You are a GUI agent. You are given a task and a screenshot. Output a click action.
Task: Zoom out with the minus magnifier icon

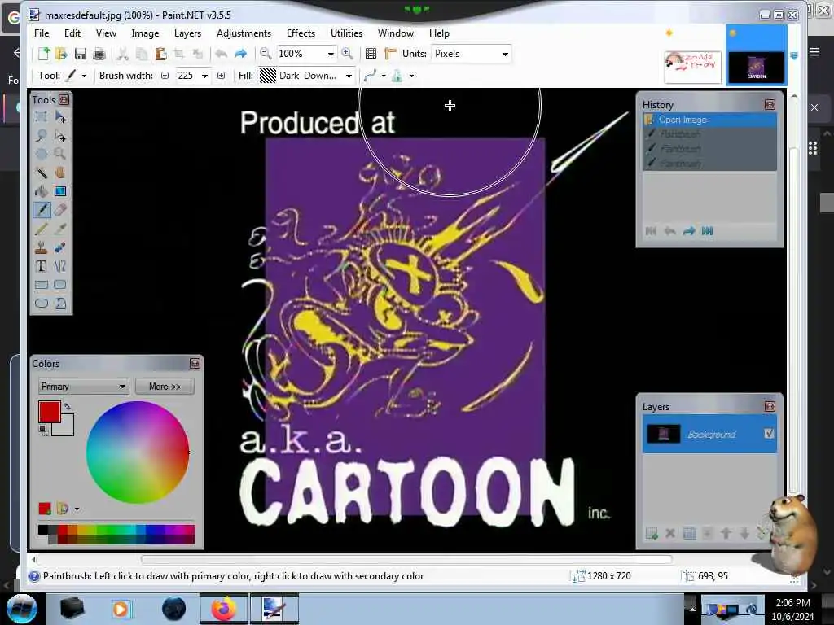[266, 53]
